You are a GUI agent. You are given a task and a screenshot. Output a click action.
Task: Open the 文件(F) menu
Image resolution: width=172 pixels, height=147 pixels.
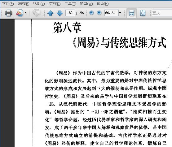tap(8, 4)
